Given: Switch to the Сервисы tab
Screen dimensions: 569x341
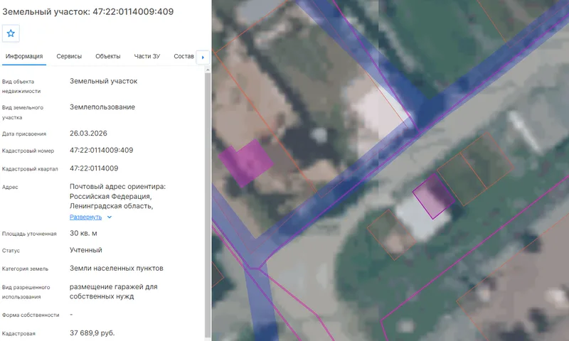Looking at the screenshot, I should point(69,56).
